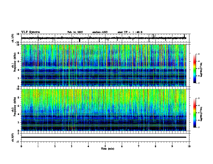Click inside the ch.2 spectrogram panel

104,110
